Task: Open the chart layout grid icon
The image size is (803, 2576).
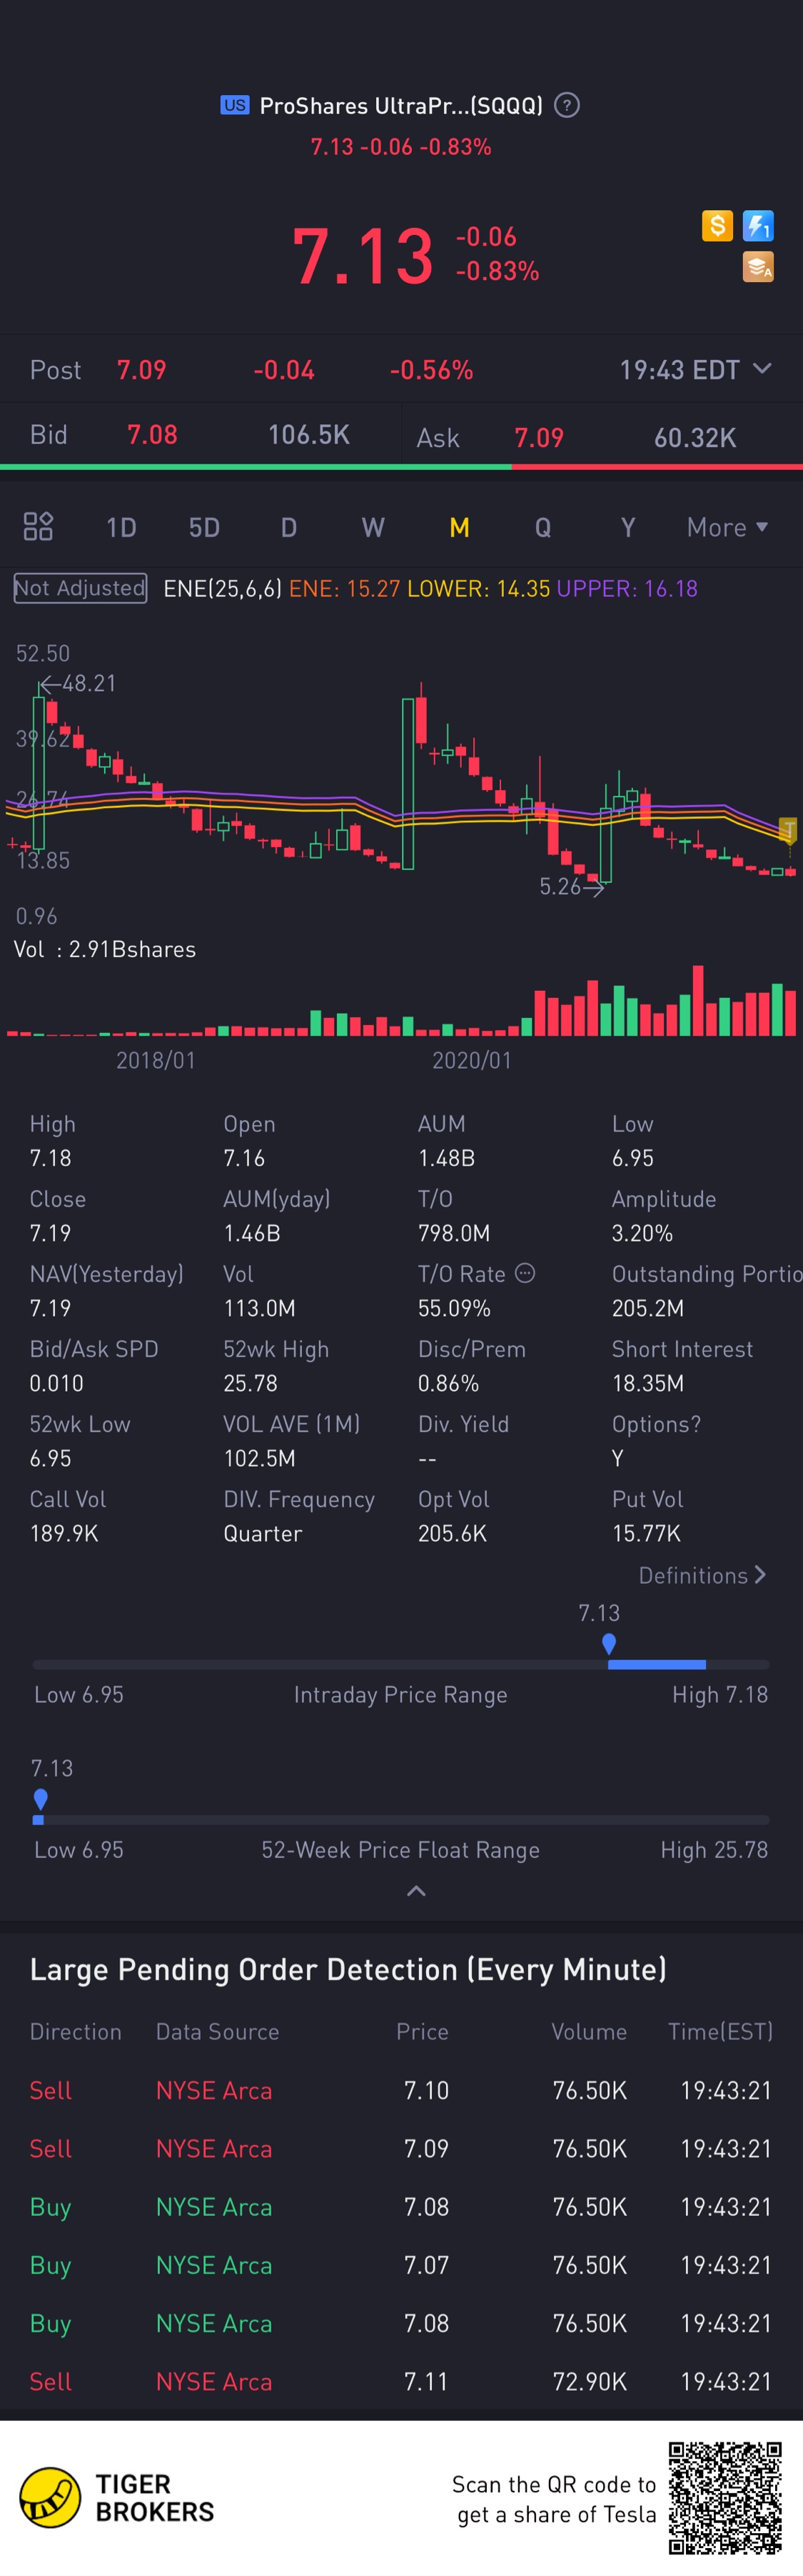Action: pos(38,526)
